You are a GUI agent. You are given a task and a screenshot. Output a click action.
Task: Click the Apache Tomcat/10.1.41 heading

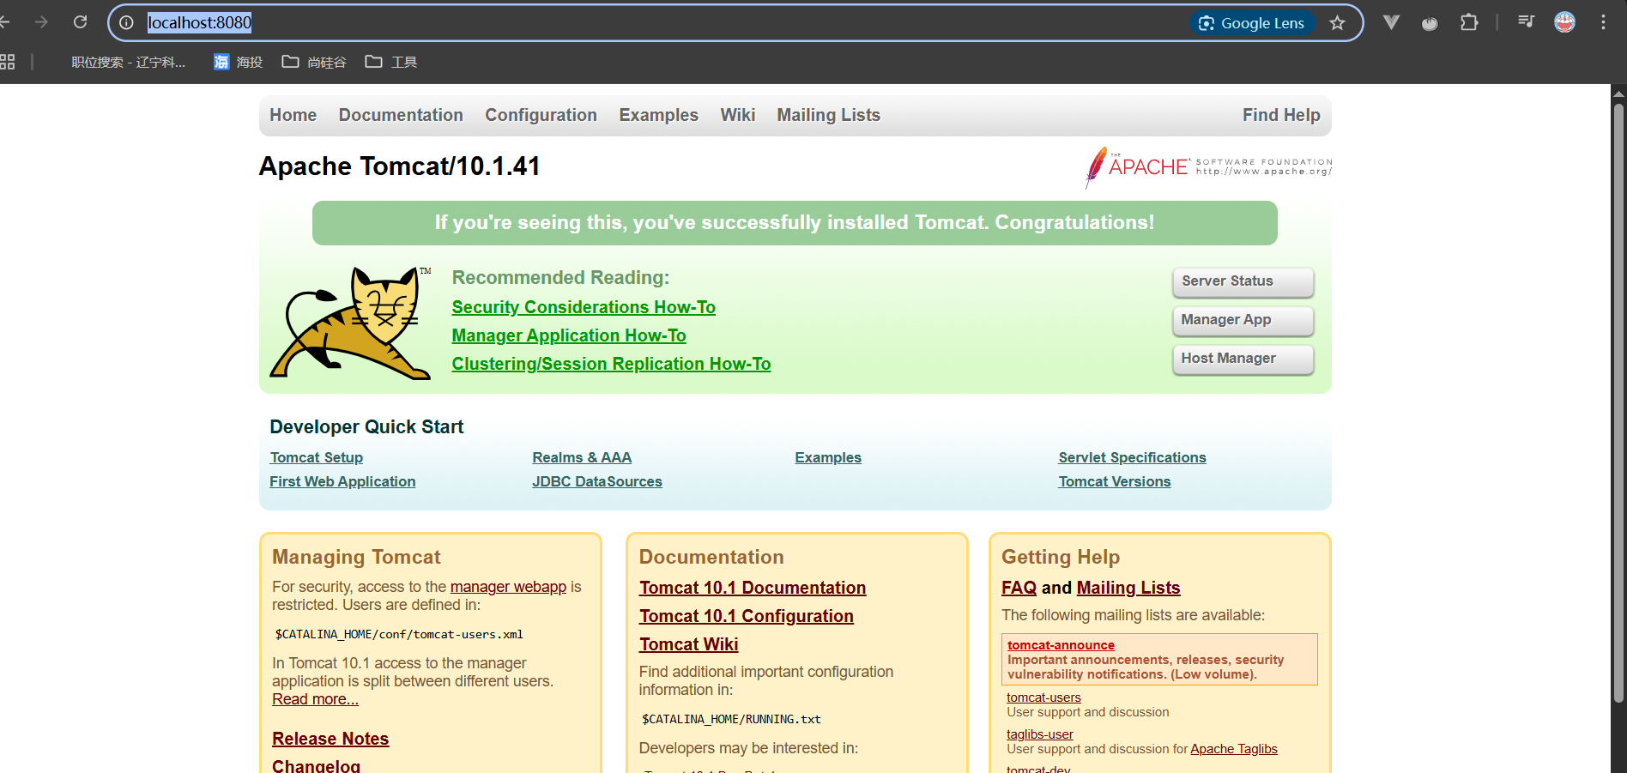400,166
